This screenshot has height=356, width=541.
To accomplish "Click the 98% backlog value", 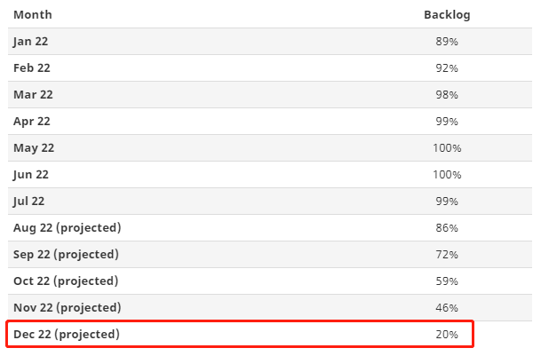I will [447, 95].
